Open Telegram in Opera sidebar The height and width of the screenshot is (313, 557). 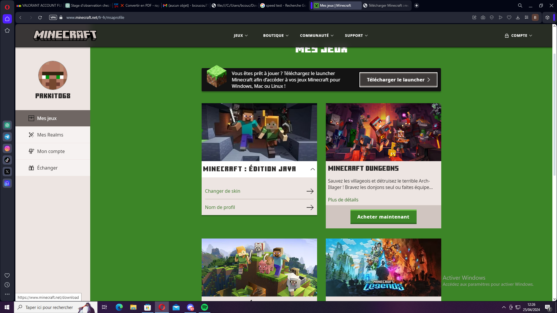pyautogui.click(x=7, y=137)
